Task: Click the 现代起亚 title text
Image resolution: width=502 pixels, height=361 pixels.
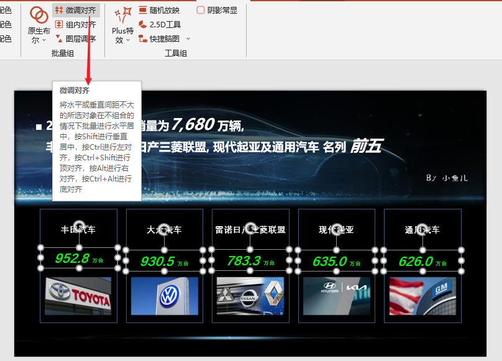Action: (x=336, y=230)
